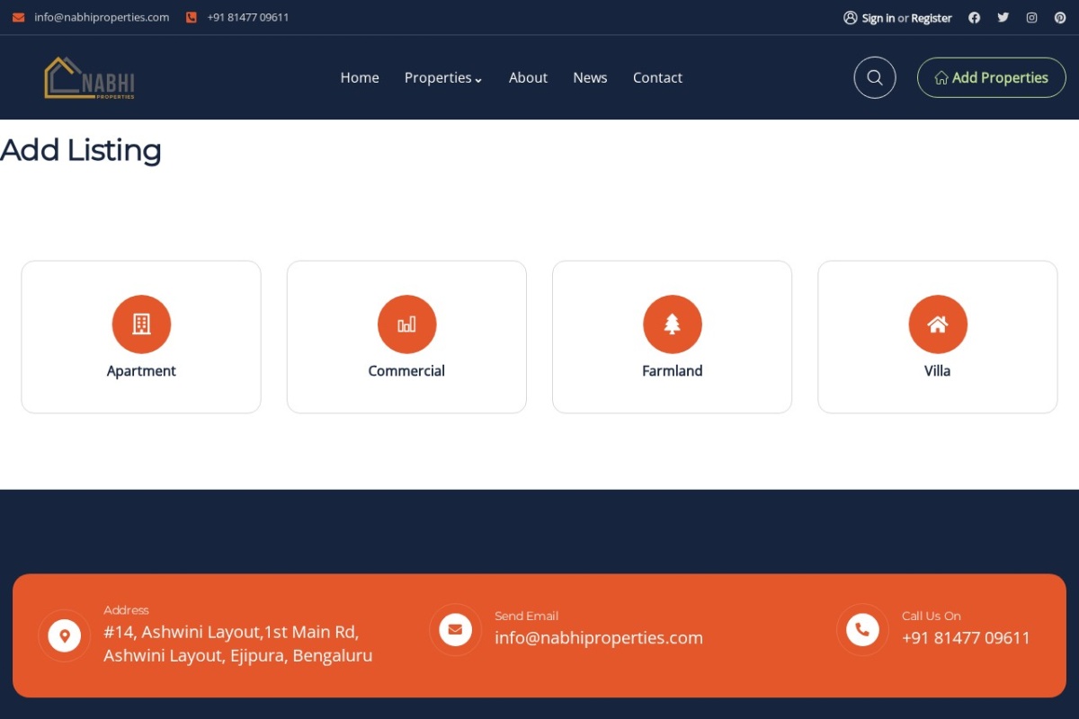Click the Pinterest icon in top bar
The height and width of the screenshot is (719, 1079).
[1060, 17]
